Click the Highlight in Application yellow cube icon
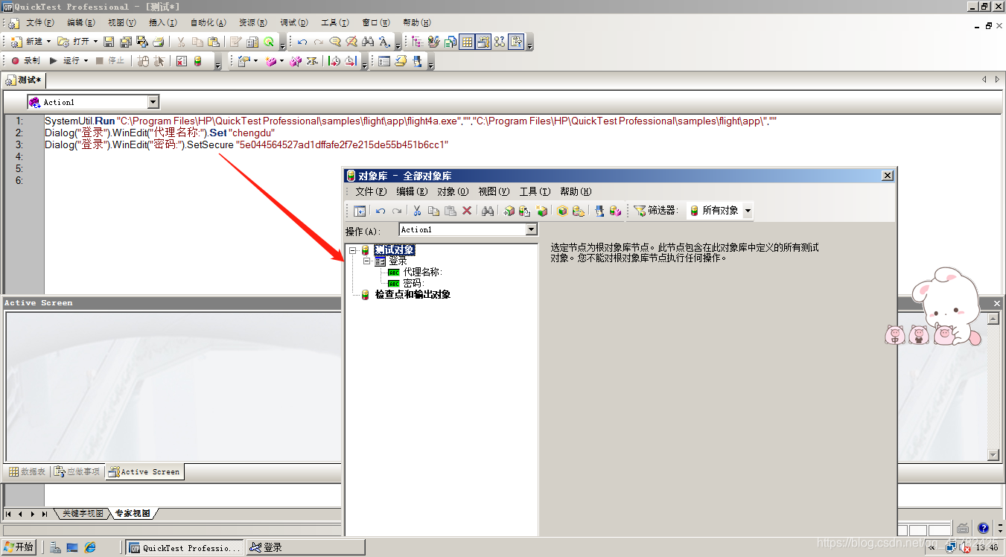The width and height of the screenshot is (1006, 557). click(x=561, y=211)
